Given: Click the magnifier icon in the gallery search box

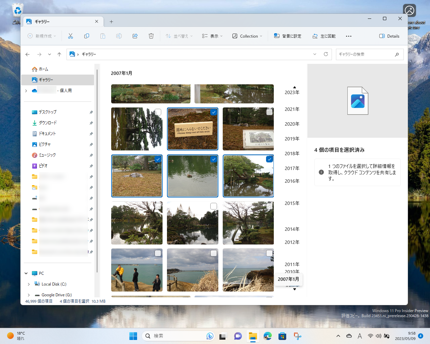Looking at the screenshot, I should click(397, 54).
